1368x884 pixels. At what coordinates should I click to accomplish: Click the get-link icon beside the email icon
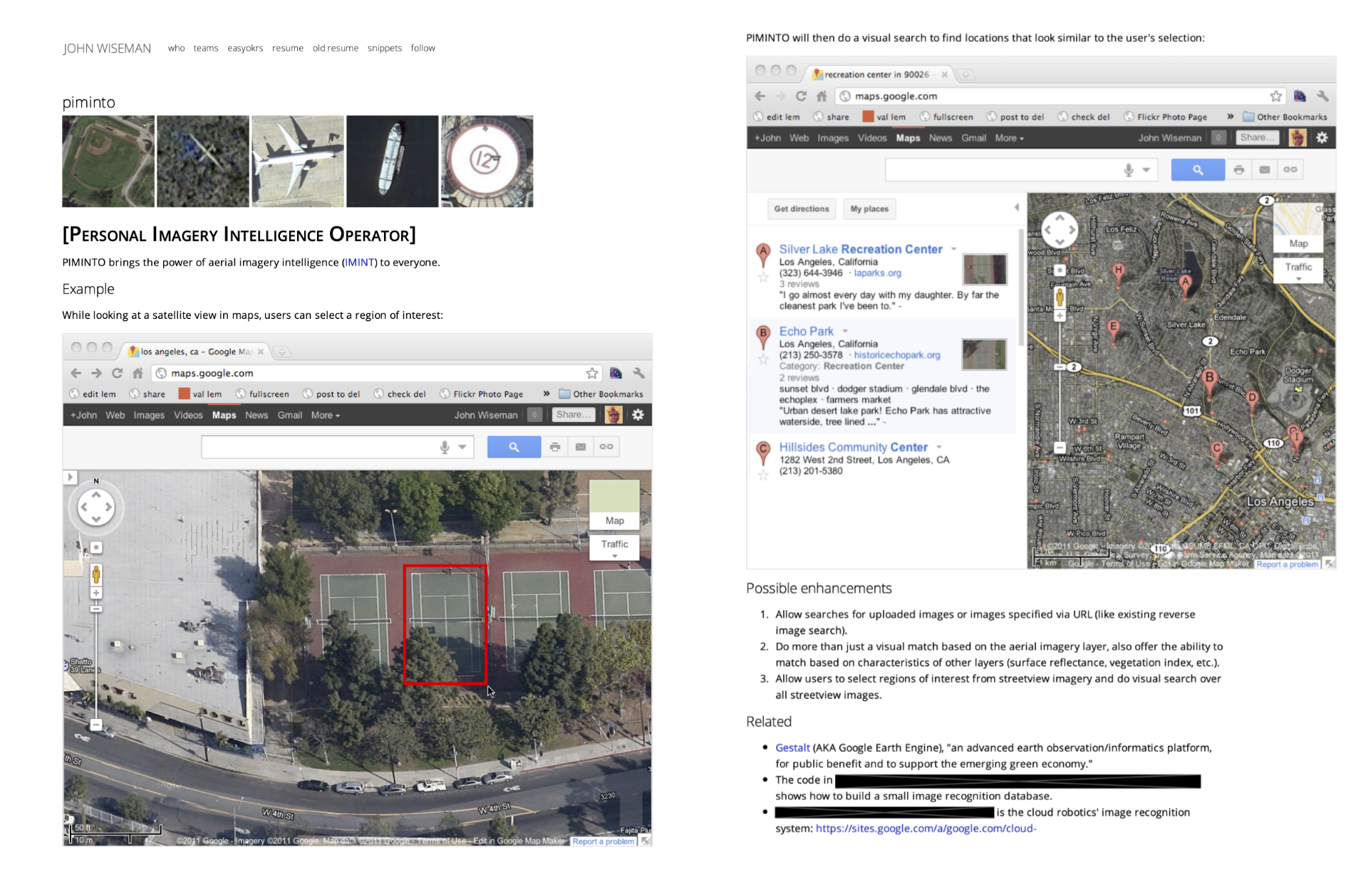point(1289,169)
